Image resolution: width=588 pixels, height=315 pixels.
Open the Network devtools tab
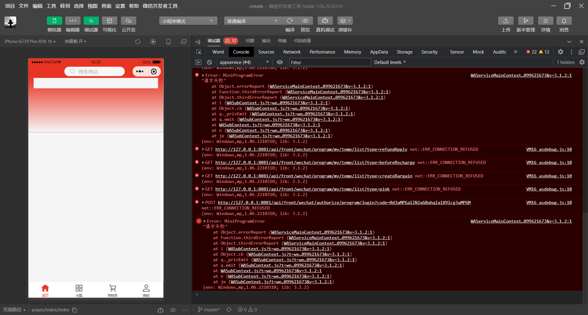292,52
